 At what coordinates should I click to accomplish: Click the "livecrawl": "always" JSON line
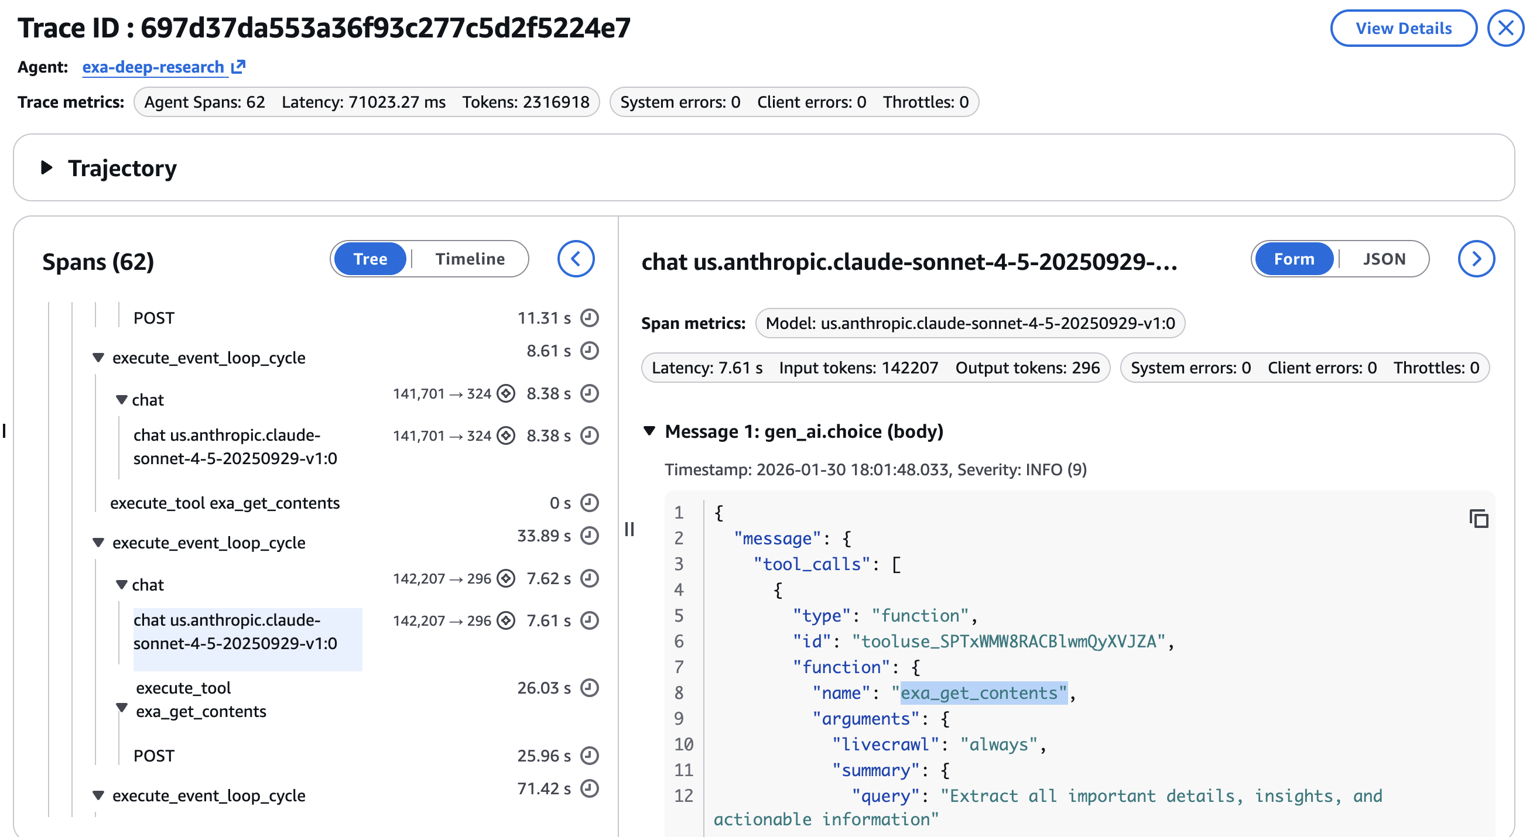(939, 744)
